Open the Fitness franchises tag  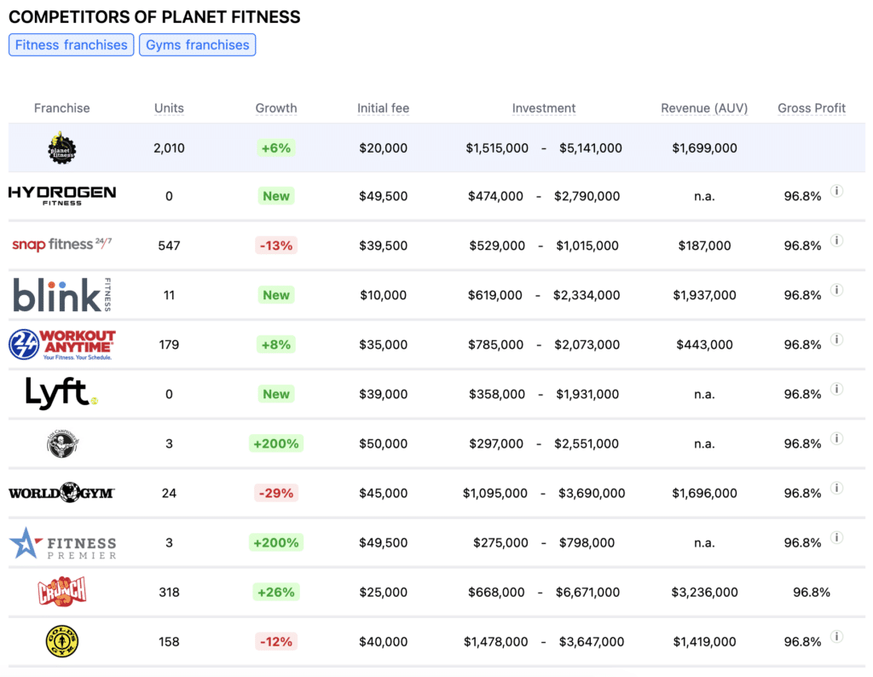coord(72,45)
